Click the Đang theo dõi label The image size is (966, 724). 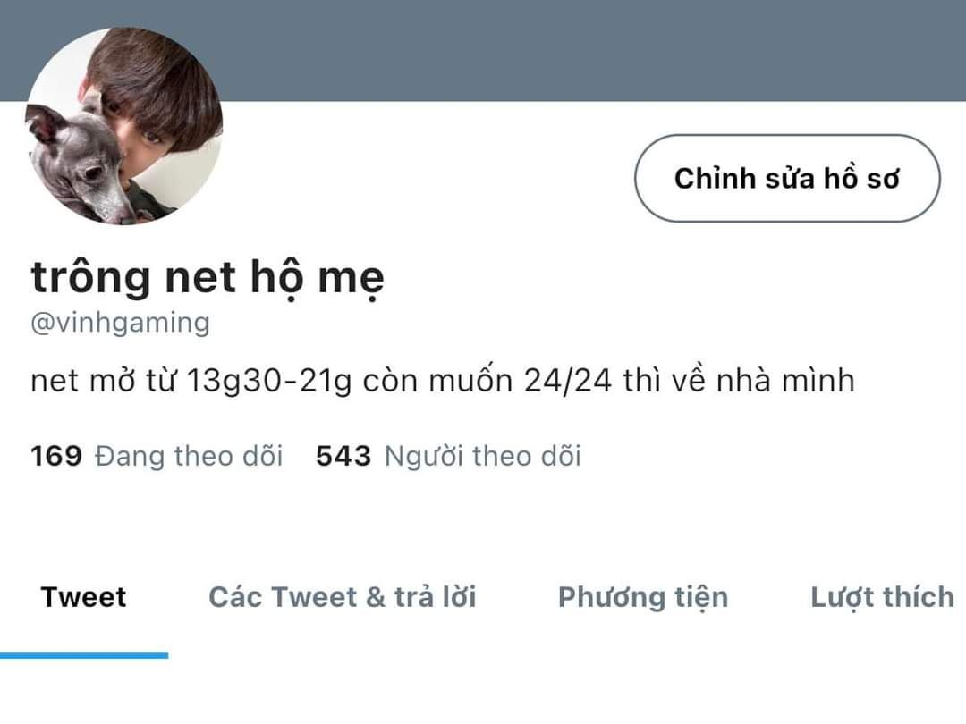[x=189, y=456]
